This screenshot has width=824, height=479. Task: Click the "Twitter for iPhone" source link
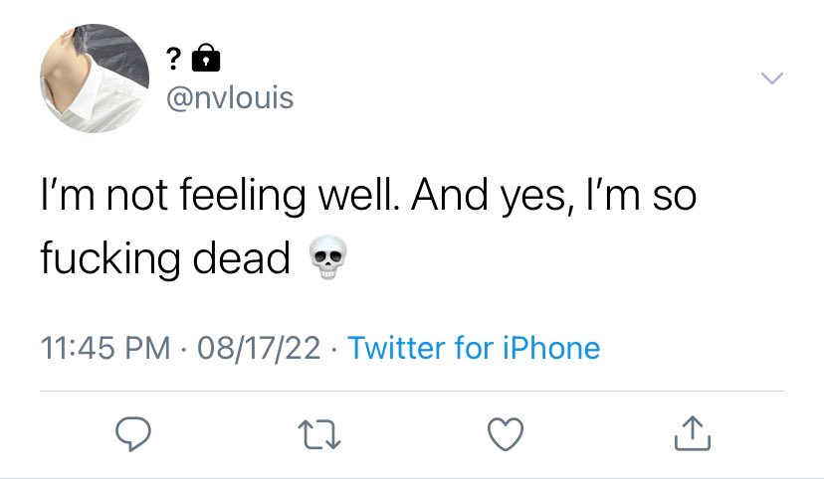point(474,348)
